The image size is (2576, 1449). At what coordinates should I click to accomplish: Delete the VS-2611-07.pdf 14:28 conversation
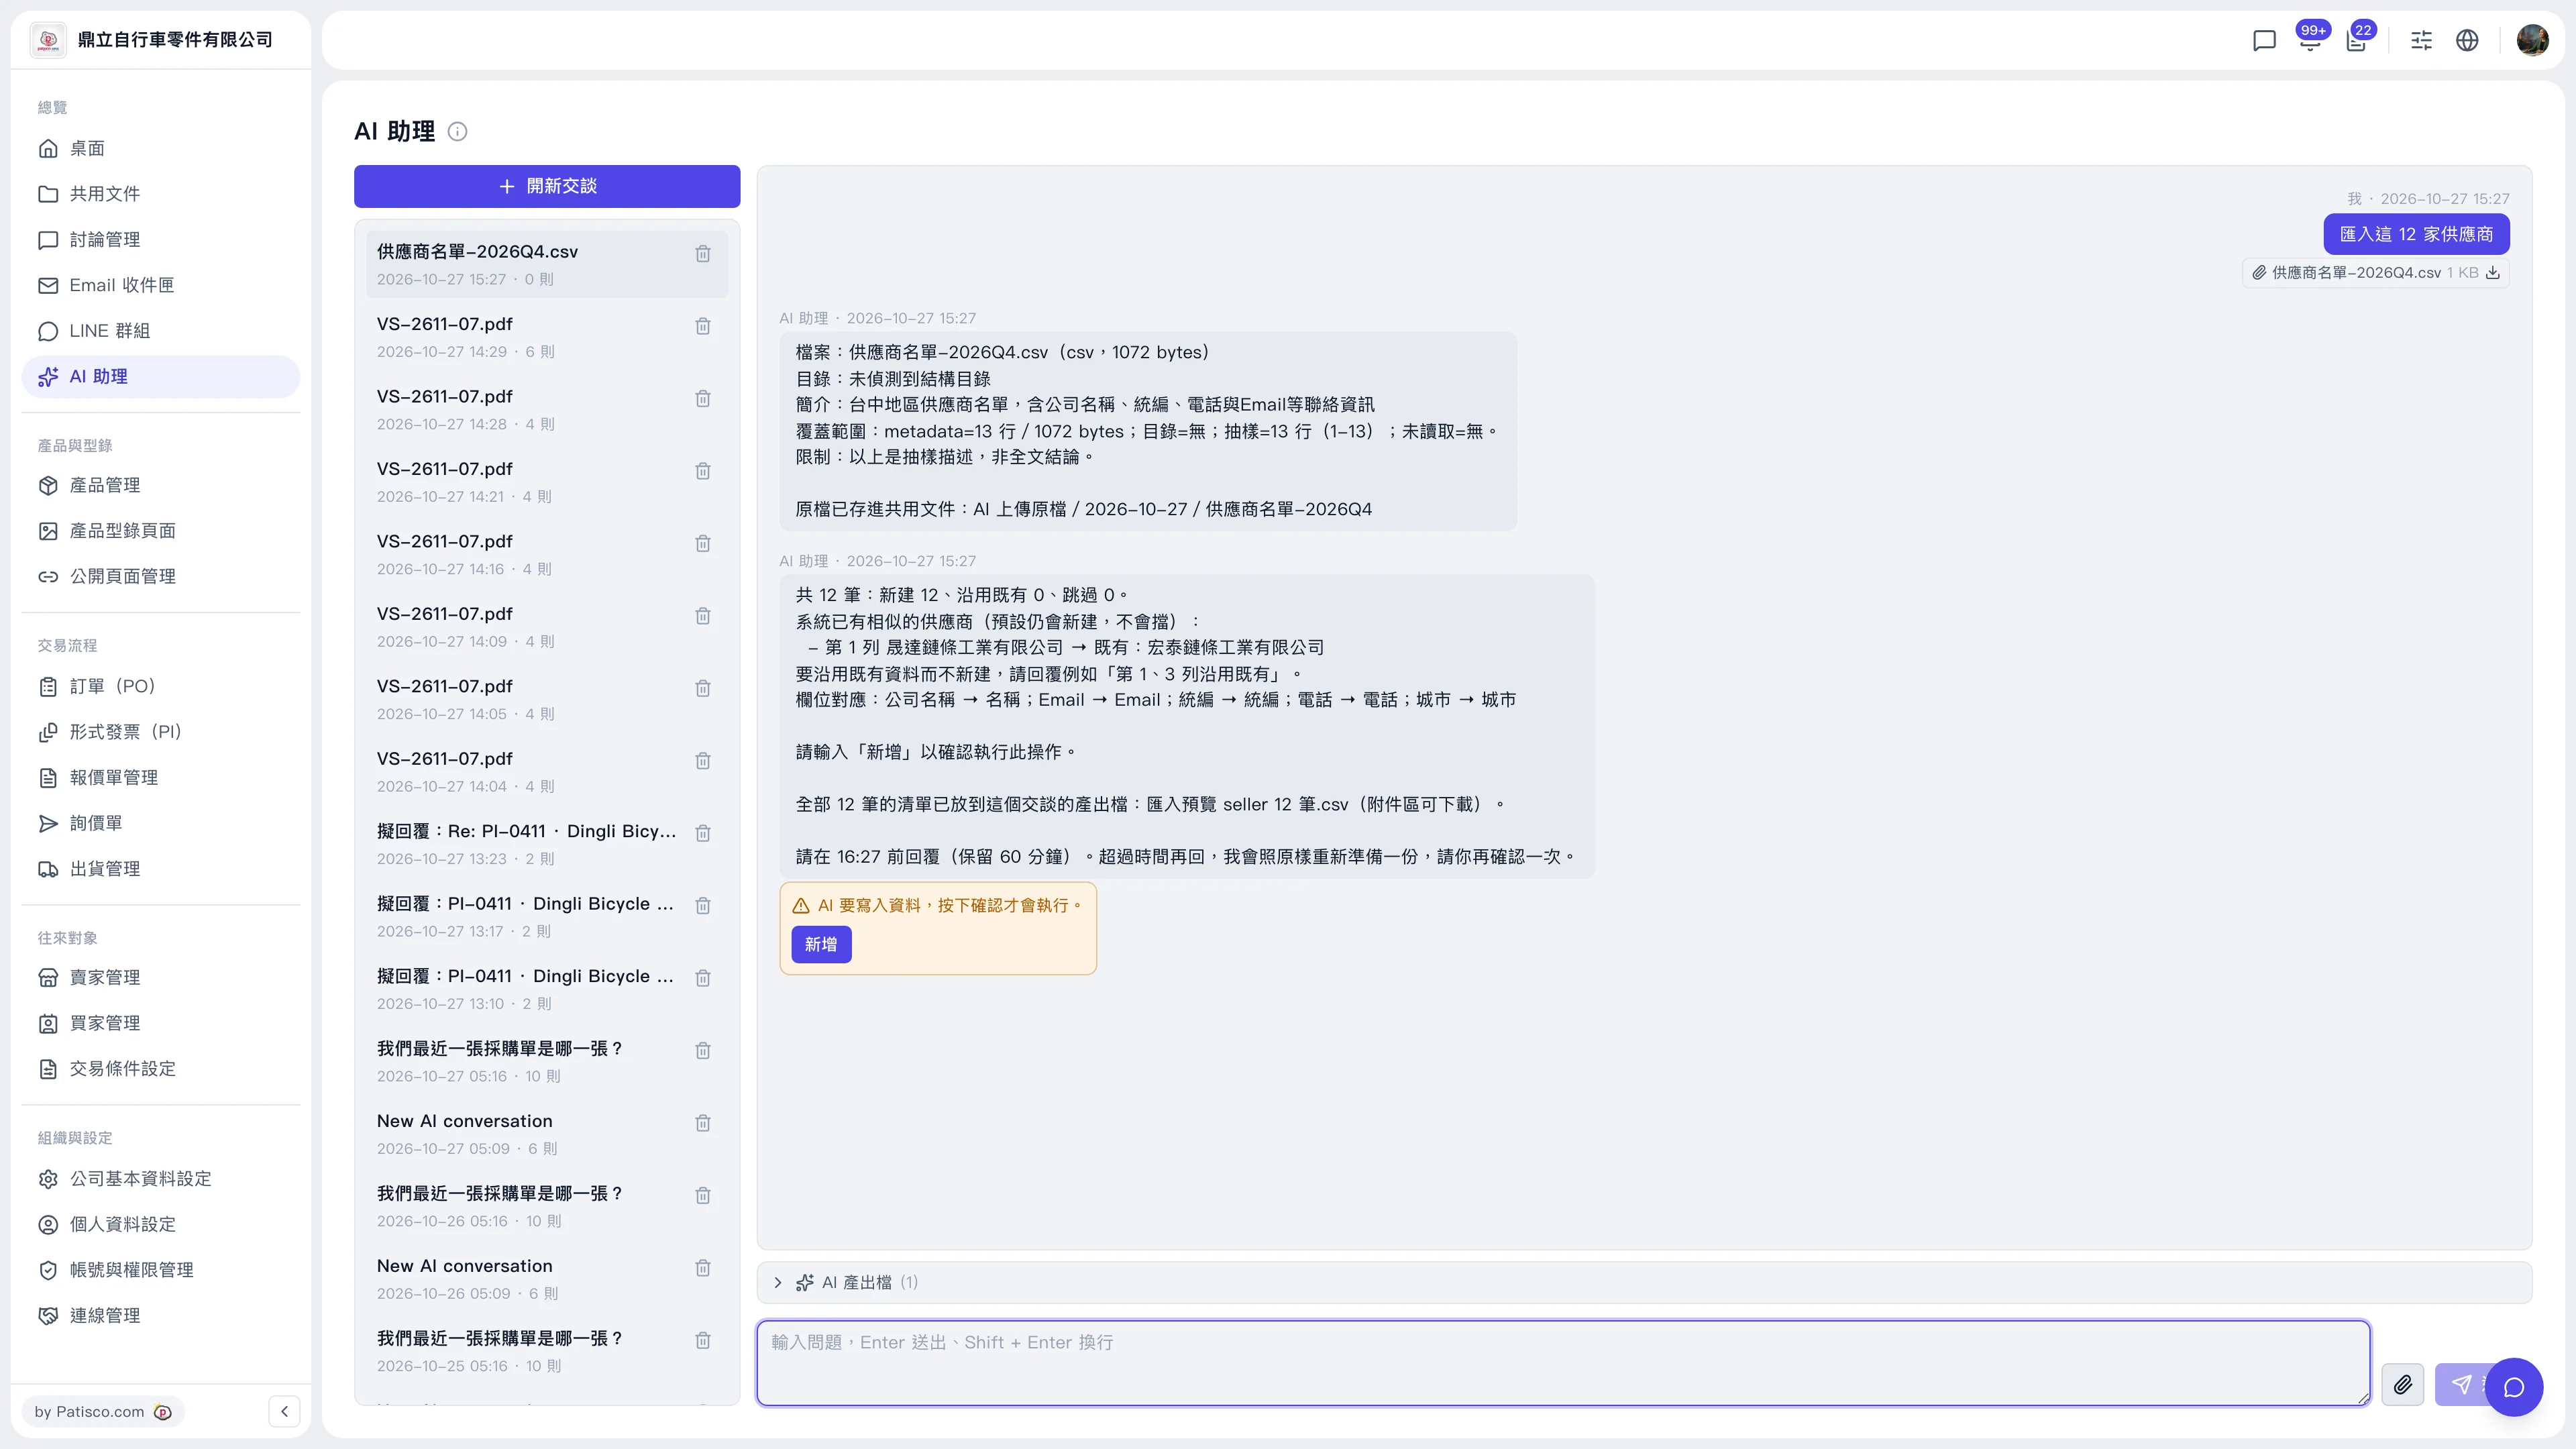click(x=703, y=399)
